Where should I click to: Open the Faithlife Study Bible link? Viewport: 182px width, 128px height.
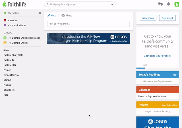click(x=13, y=55)
